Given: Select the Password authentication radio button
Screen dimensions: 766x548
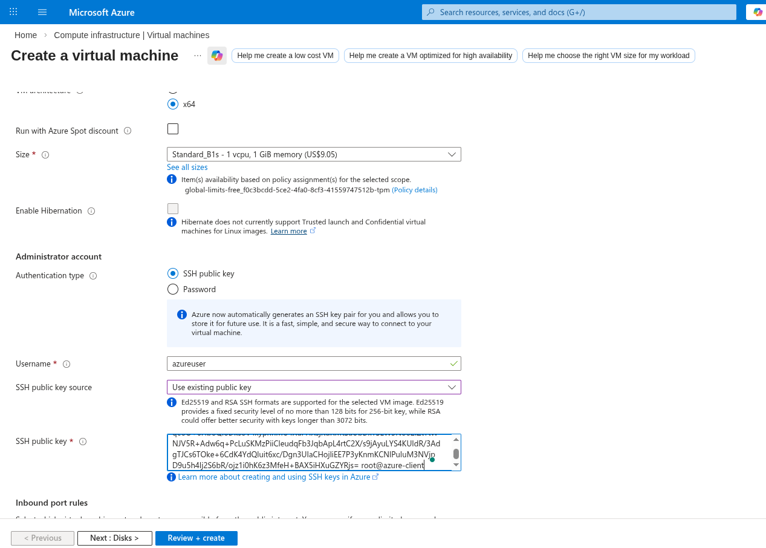Looking at the screenshot, I should click(x=173, y=289).
